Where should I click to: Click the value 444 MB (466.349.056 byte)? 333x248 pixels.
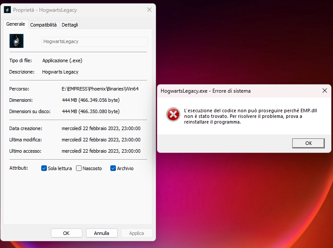(x=91, y=100)
